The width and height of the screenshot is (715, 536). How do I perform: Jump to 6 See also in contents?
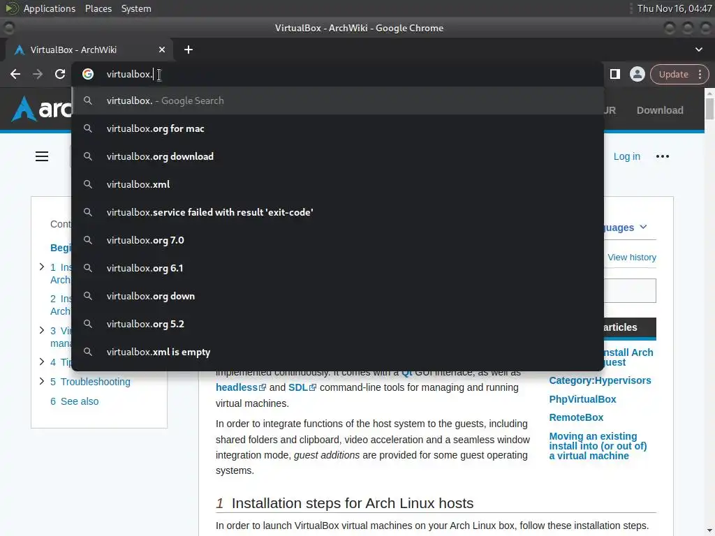point(74,401)
